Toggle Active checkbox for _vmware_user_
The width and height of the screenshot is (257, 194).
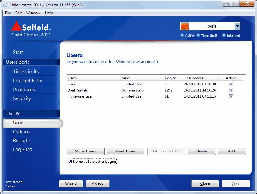point(231,96)
